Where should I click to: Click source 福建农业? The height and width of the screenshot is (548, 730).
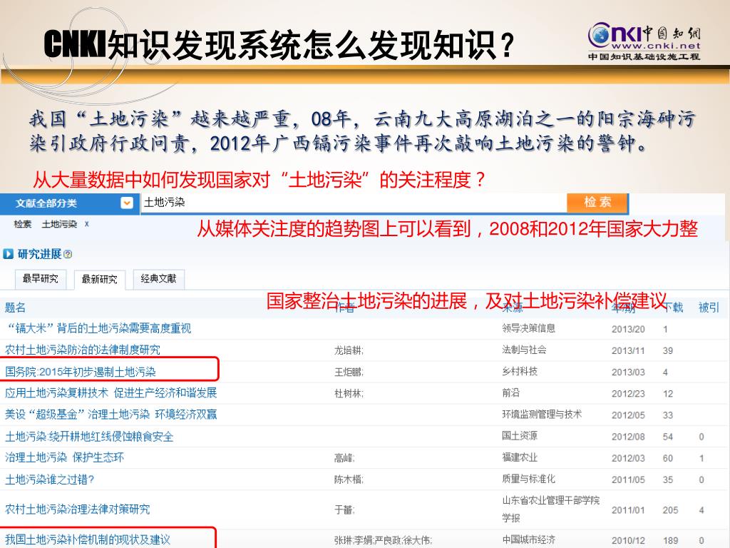coord(520,457)
